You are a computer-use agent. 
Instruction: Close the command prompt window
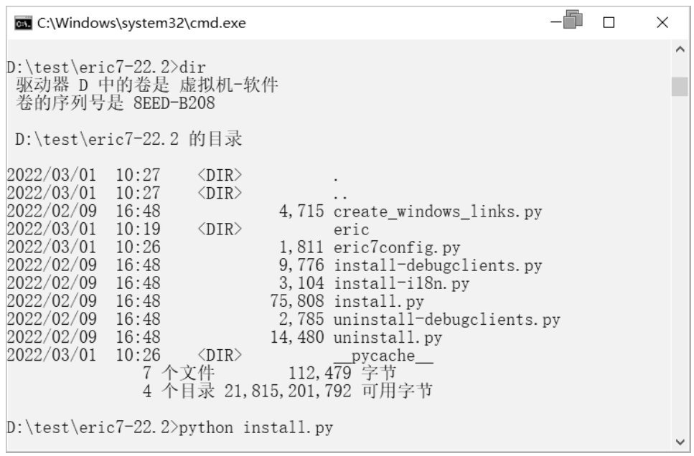(x=663, y=24)
